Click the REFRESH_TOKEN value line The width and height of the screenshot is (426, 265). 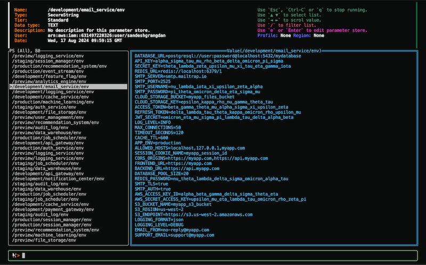point(218,112)
